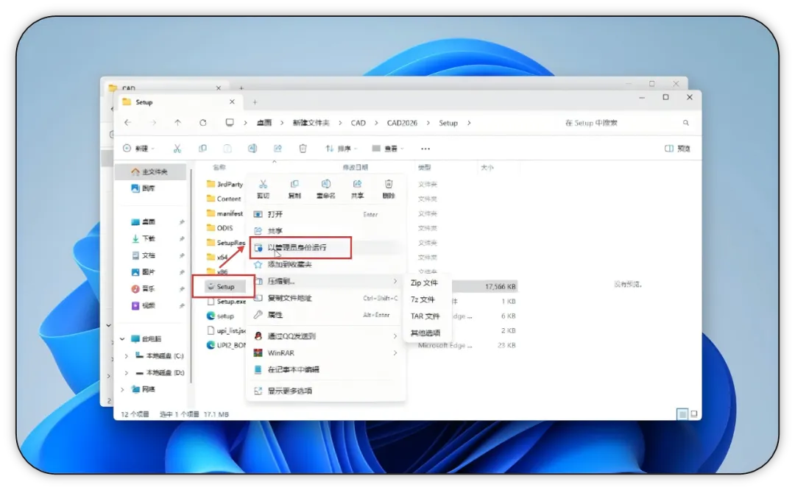Sort by the 修改日期 column header
Viewport: 795px width, 490px height.
click(x=355, y=167)
